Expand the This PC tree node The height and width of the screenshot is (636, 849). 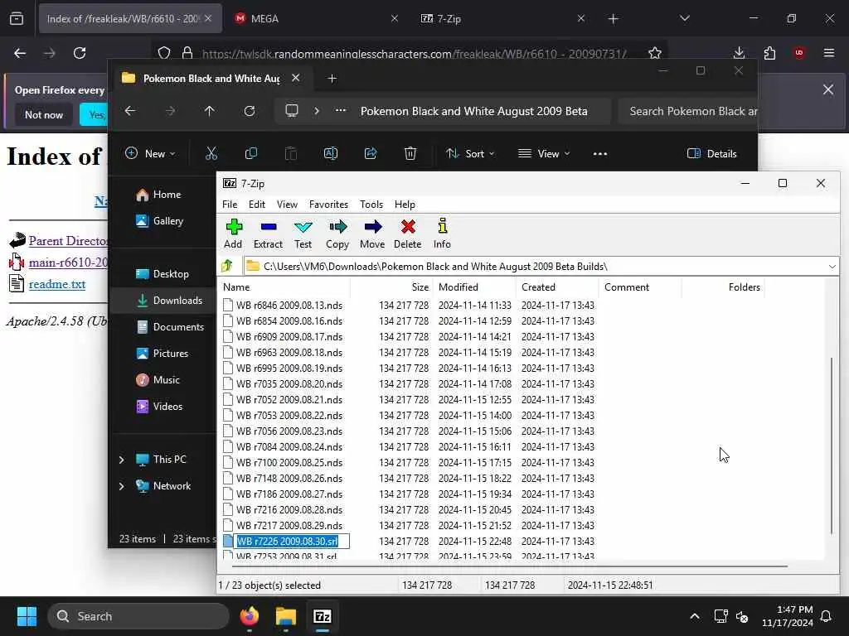121,460
